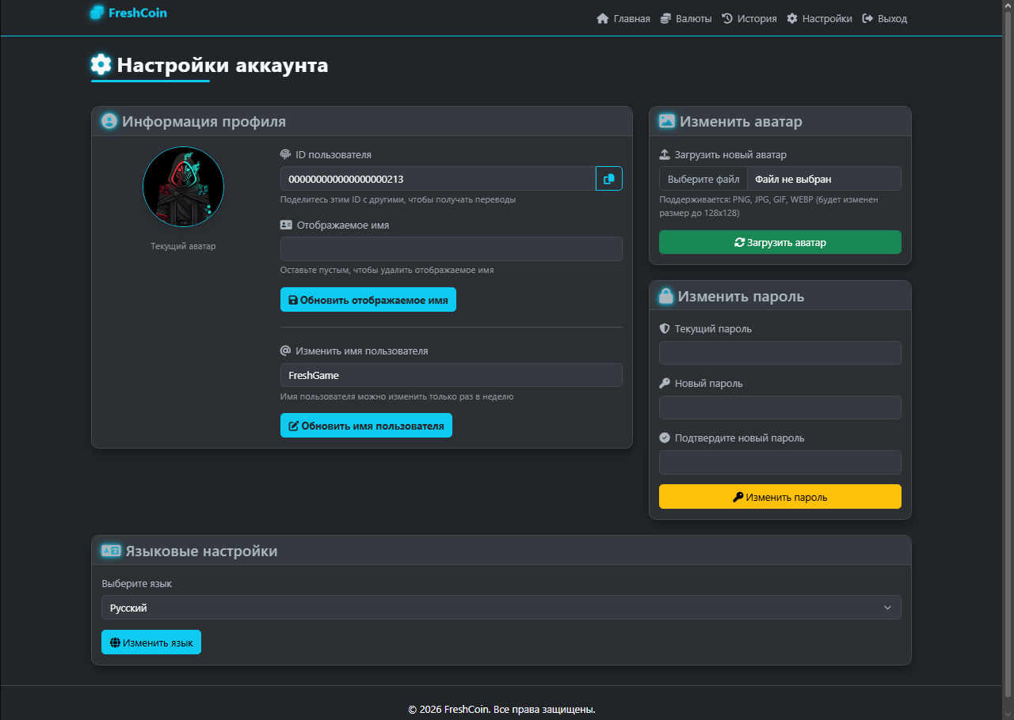The width and height of the screenshot is (1014, 720).
Task: Click the gear icon beside Настройки
Action: 792,18
